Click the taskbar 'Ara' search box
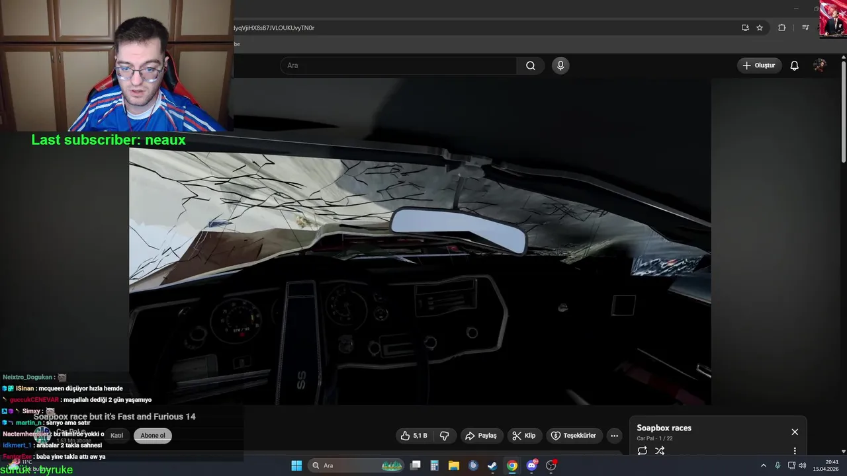 tap(357, 465)
